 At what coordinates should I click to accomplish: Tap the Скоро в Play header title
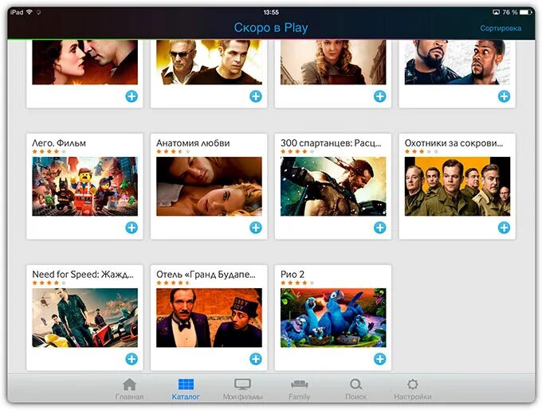pos(271,28)
